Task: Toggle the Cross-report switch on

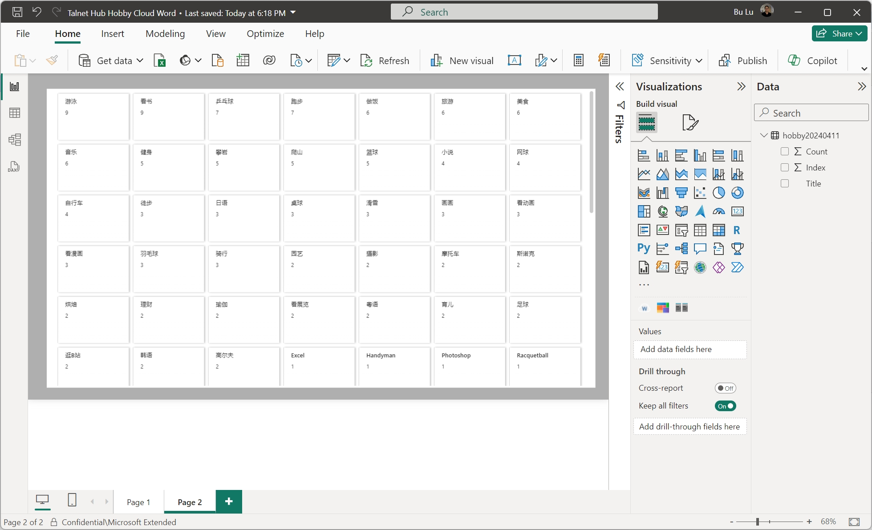Action: click(725, 388)
